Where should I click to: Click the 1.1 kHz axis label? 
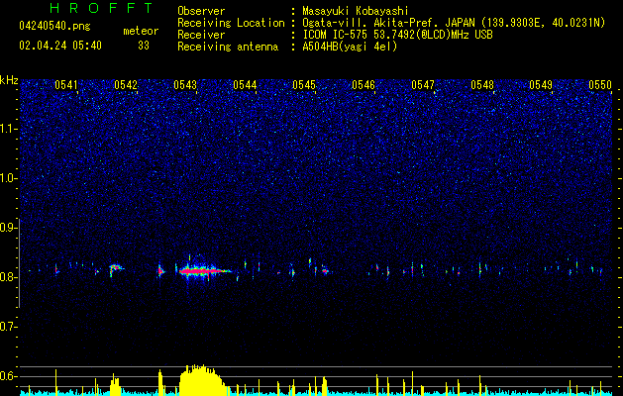click(9, 129)
